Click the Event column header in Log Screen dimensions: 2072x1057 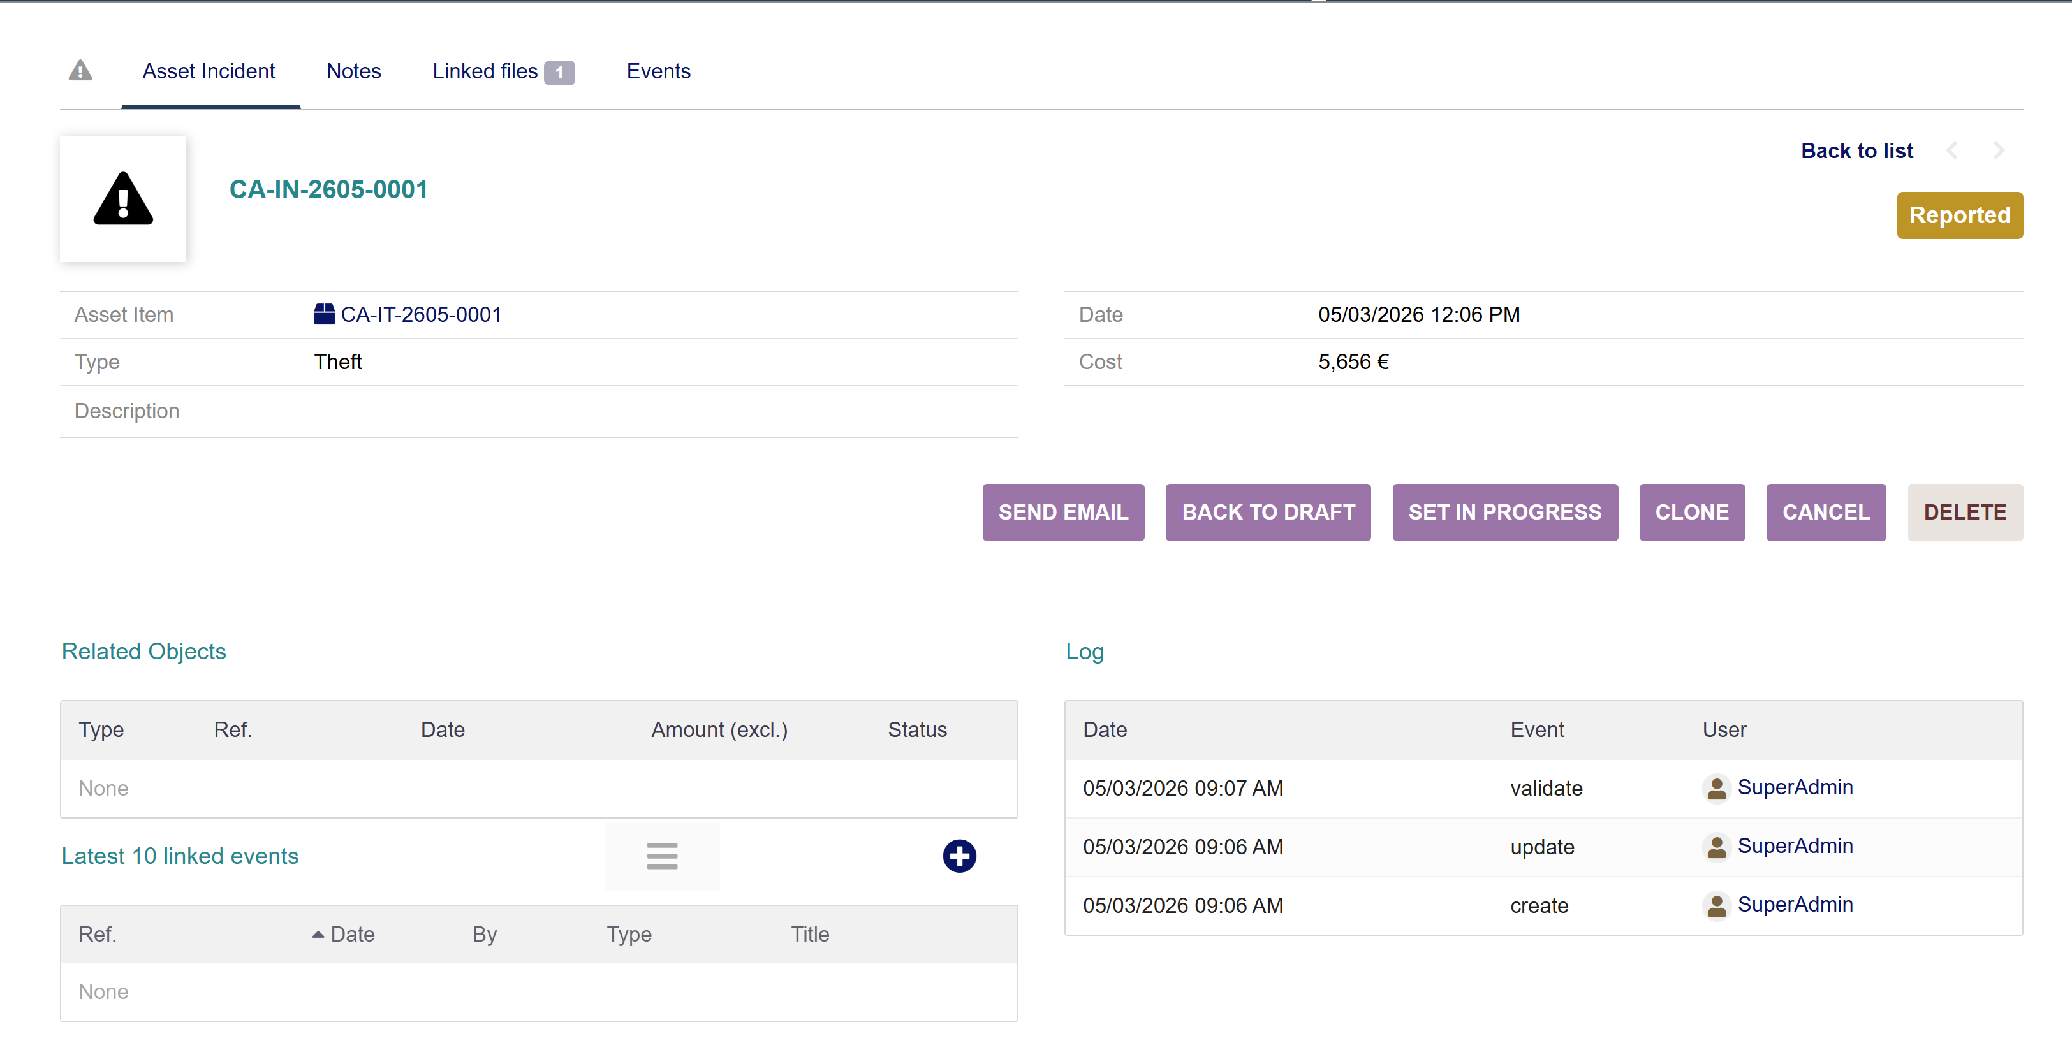click(x=1536, y=730)
